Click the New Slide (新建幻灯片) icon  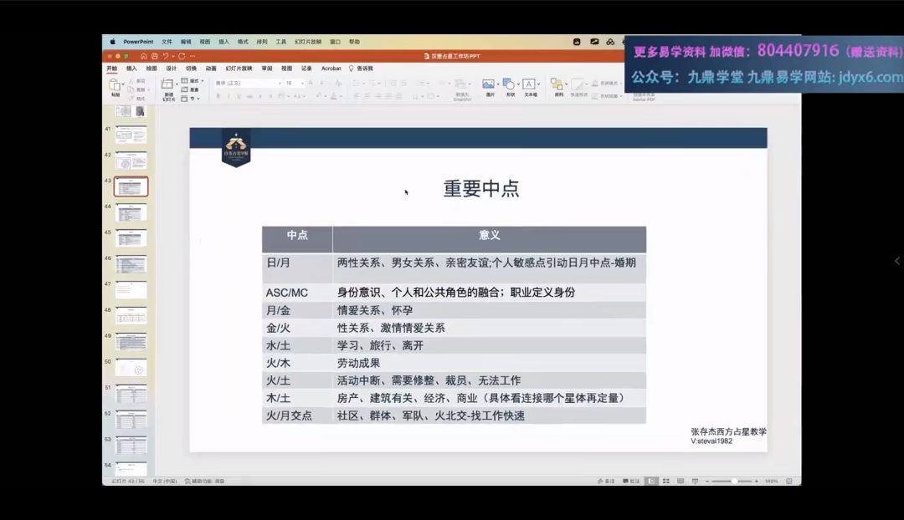click(x=168, y=85)
